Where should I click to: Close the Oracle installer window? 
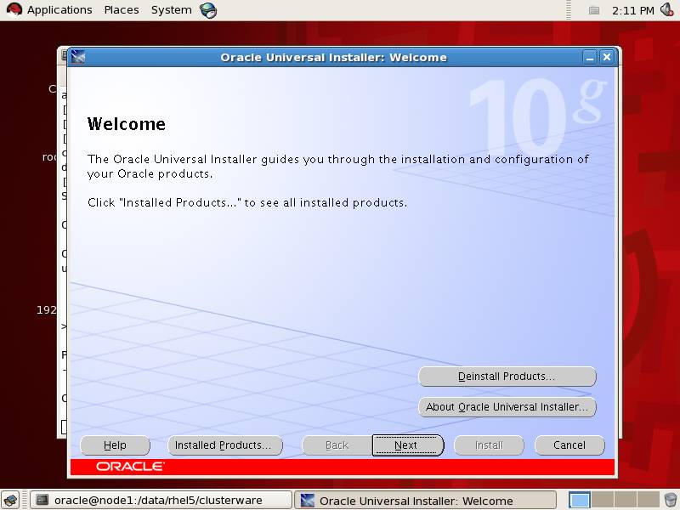point(607,57)
